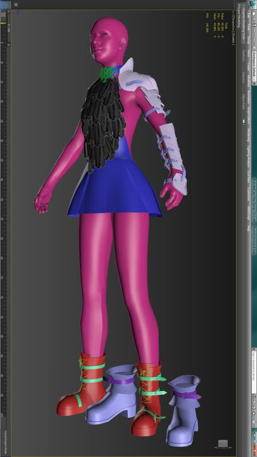Screen dimensions: 257x457
Task: Open the Civil View menu
Action: click(248, 178)
